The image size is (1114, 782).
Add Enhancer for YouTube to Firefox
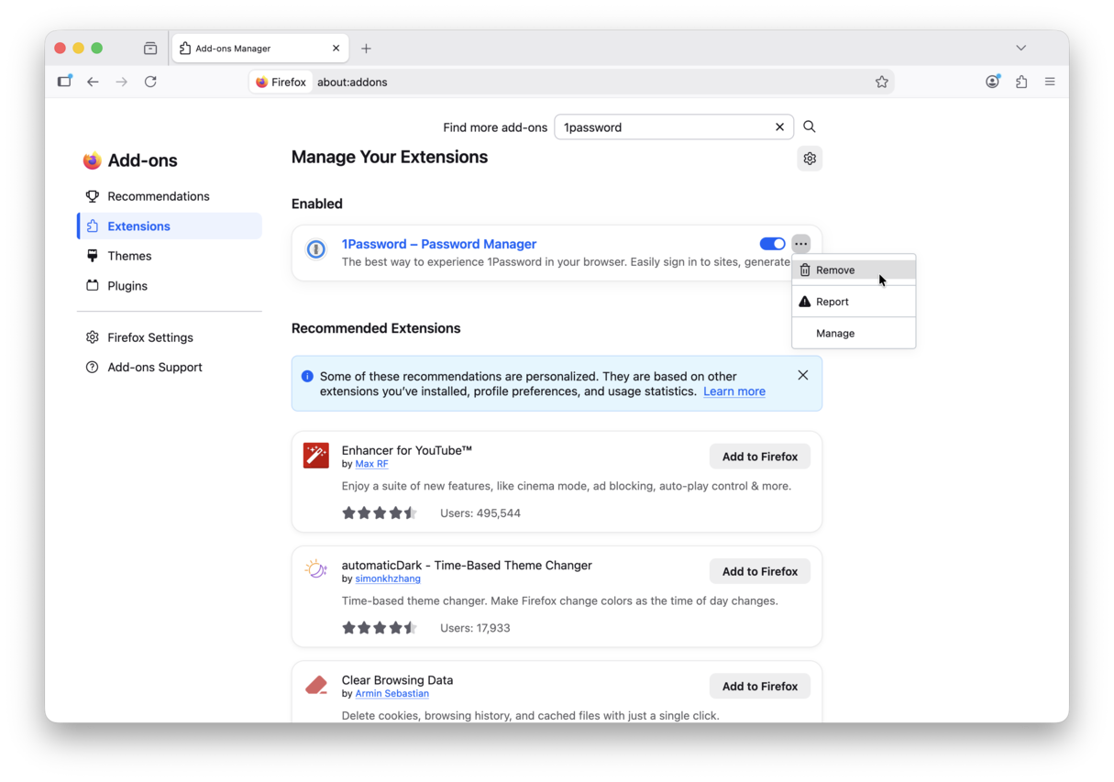coord(760,457)
